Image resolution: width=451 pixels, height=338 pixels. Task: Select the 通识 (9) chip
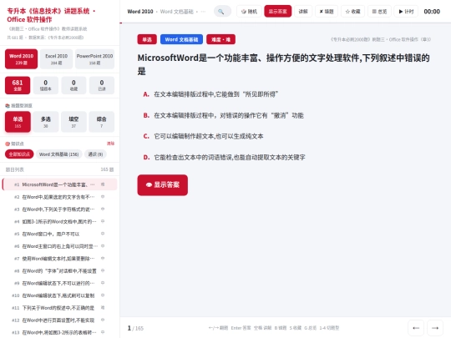coord(95,154)
